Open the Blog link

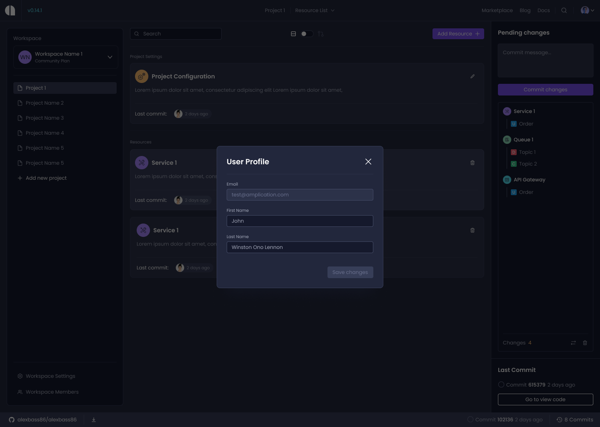[525, 10]
